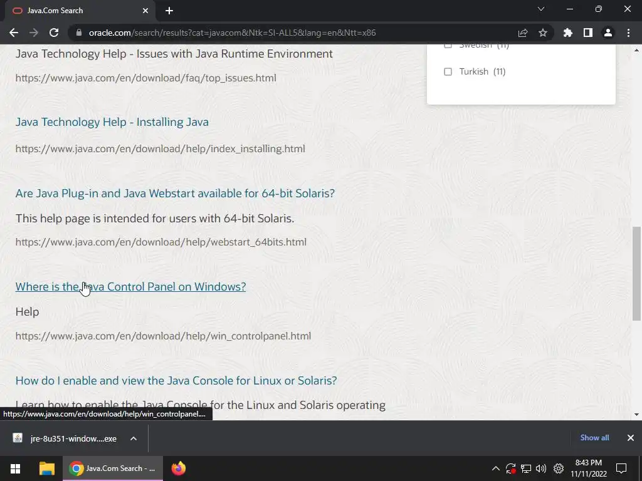Viewport: 642px width, 481px height.
Task: Close the downloads bar
Action: 631,438
